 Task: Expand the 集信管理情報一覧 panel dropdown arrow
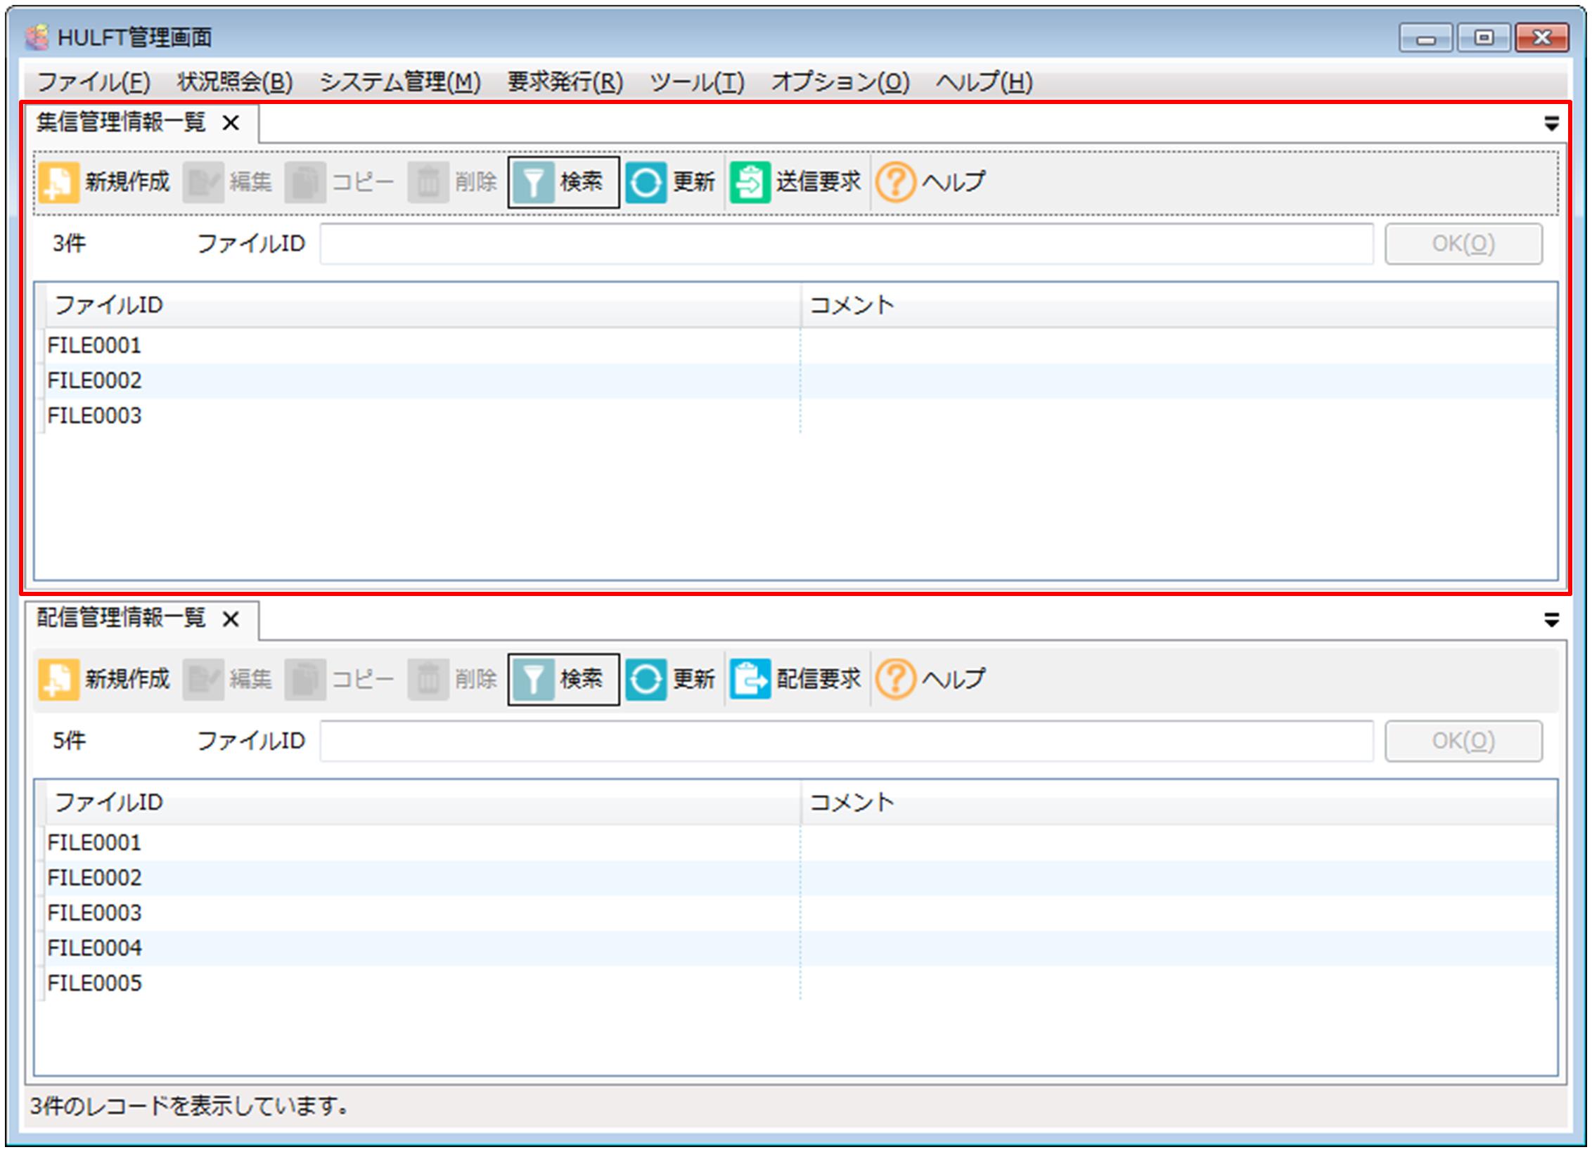click(1551, 124)
